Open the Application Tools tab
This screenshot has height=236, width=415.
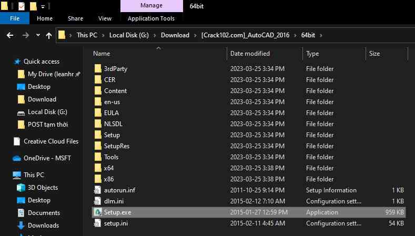click(151, 18)
